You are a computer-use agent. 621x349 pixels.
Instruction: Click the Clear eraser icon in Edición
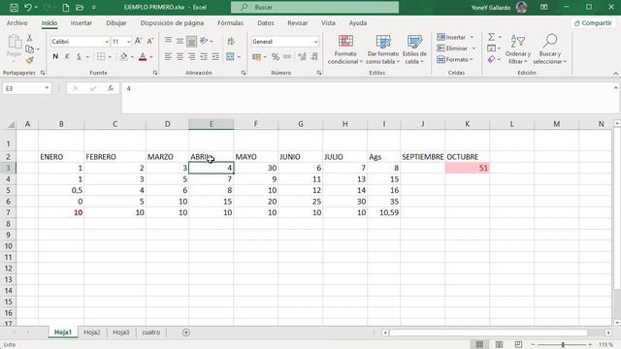click(491, 59)
